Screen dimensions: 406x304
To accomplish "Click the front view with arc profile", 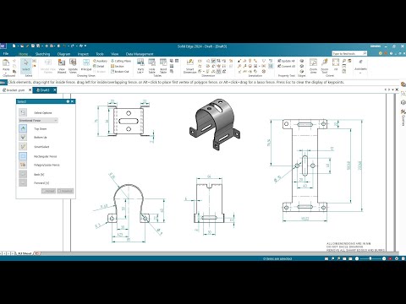I will (129, 204).
